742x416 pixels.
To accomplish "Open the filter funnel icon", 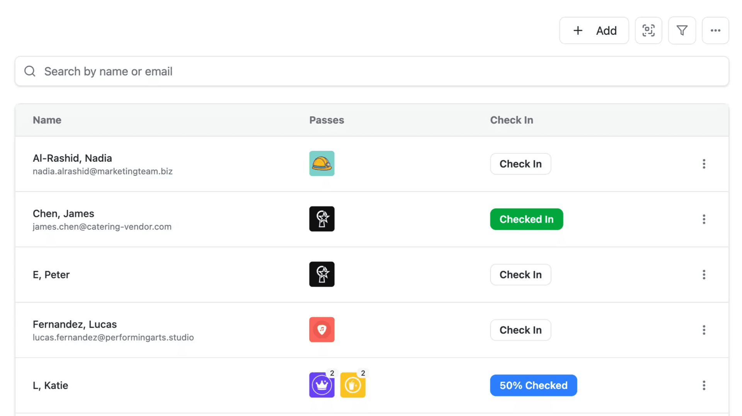I will point(682,30).
